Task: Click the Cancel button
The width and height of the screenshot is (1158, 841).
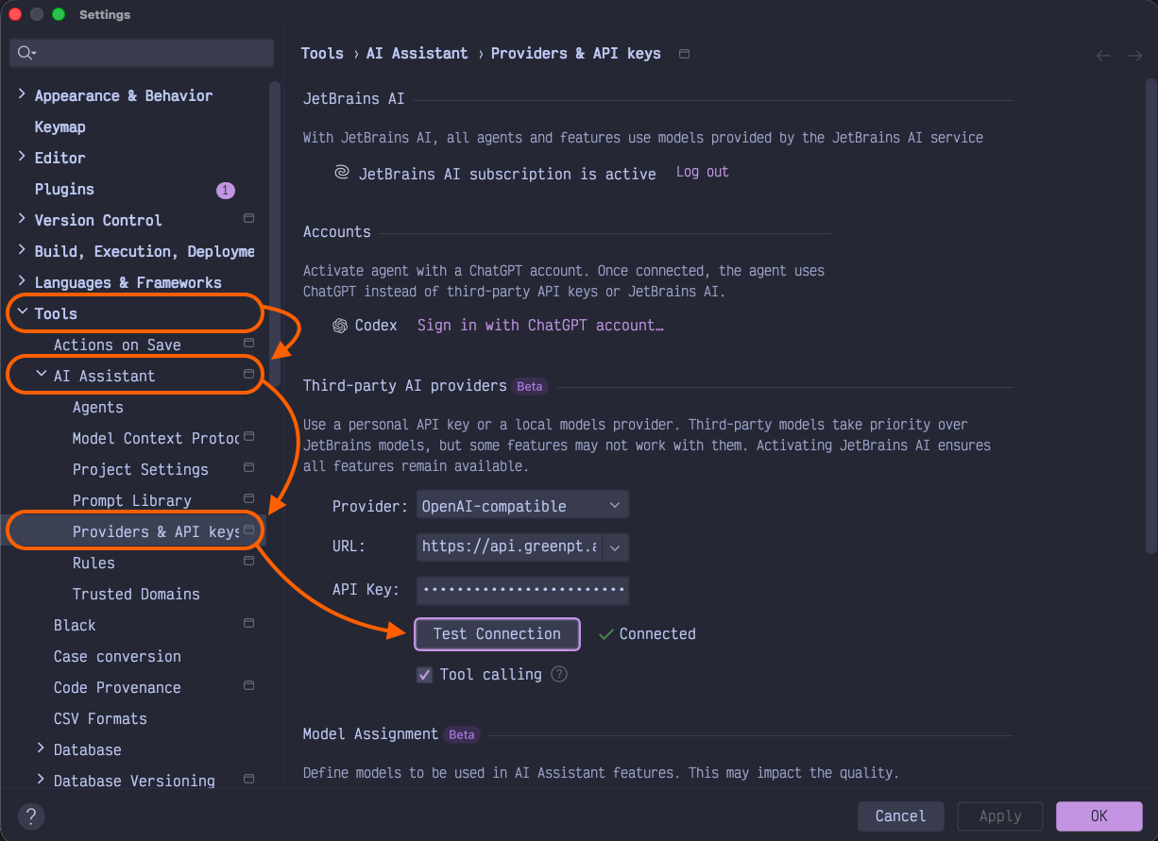Action: click(x=901, y=816)
